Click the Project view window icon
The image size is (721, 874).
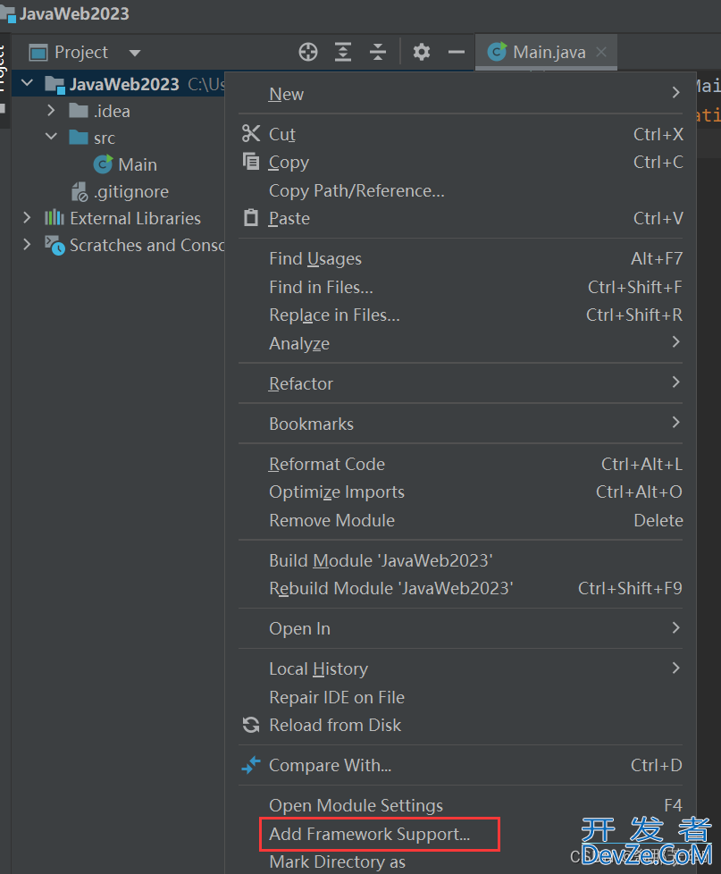pyautogui.click(x=38, y=53)
